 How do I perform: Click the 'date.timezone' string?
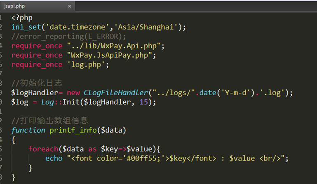(x=77, y=27)
